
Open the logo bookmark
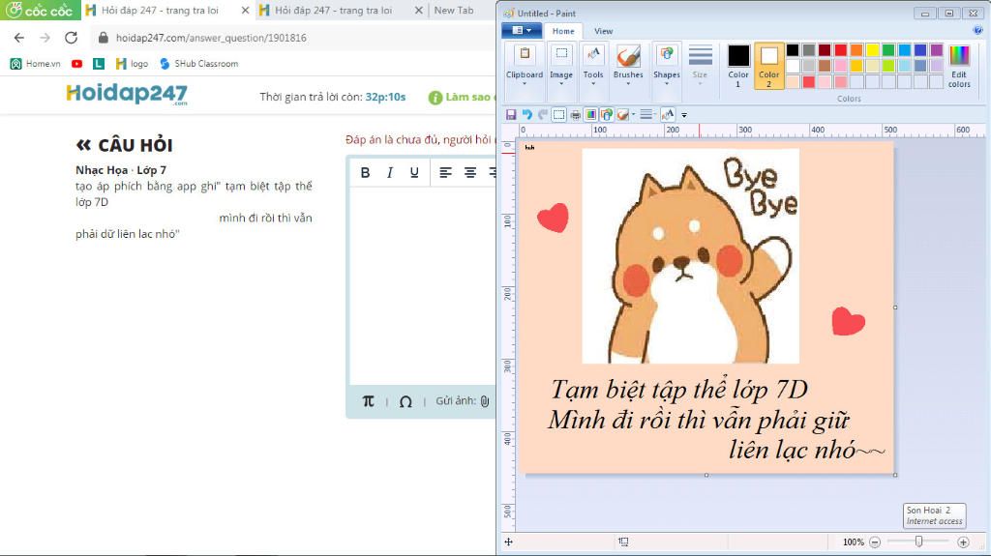[132, 64]
